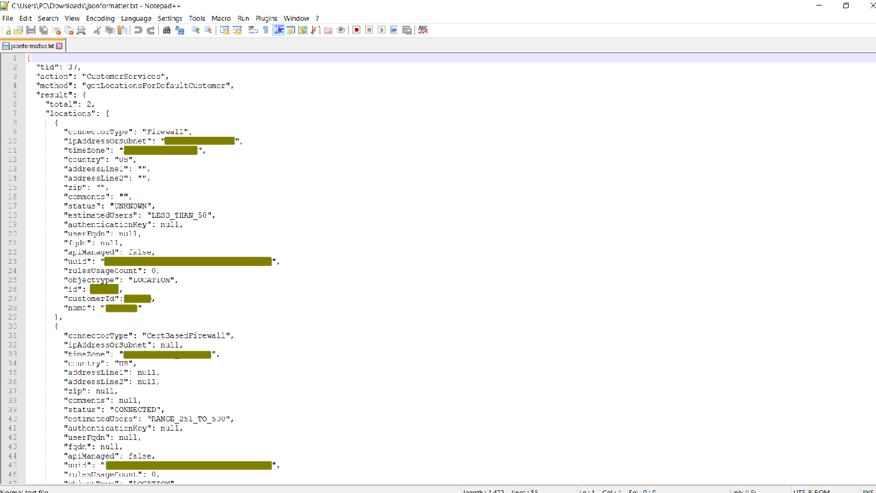
Task: Open the Tools menu
Action: pyautogui.click(x=197, y=19)
